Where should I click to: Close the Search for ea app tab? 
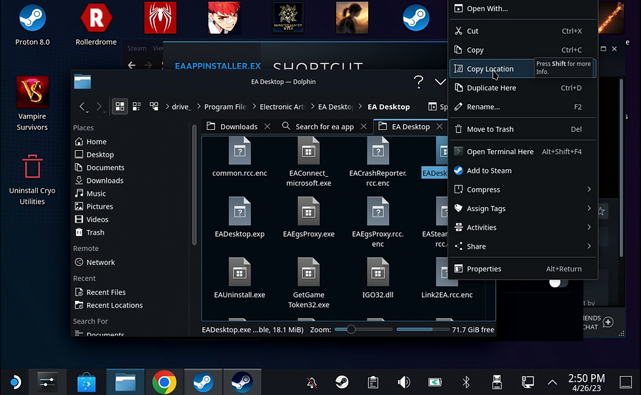coord(364,127)
